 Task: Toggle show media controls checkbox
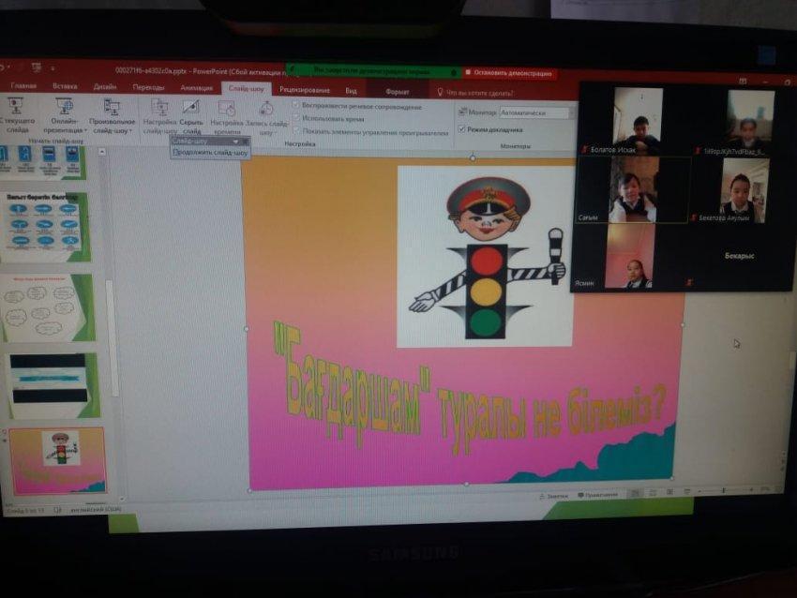(297, 131)
